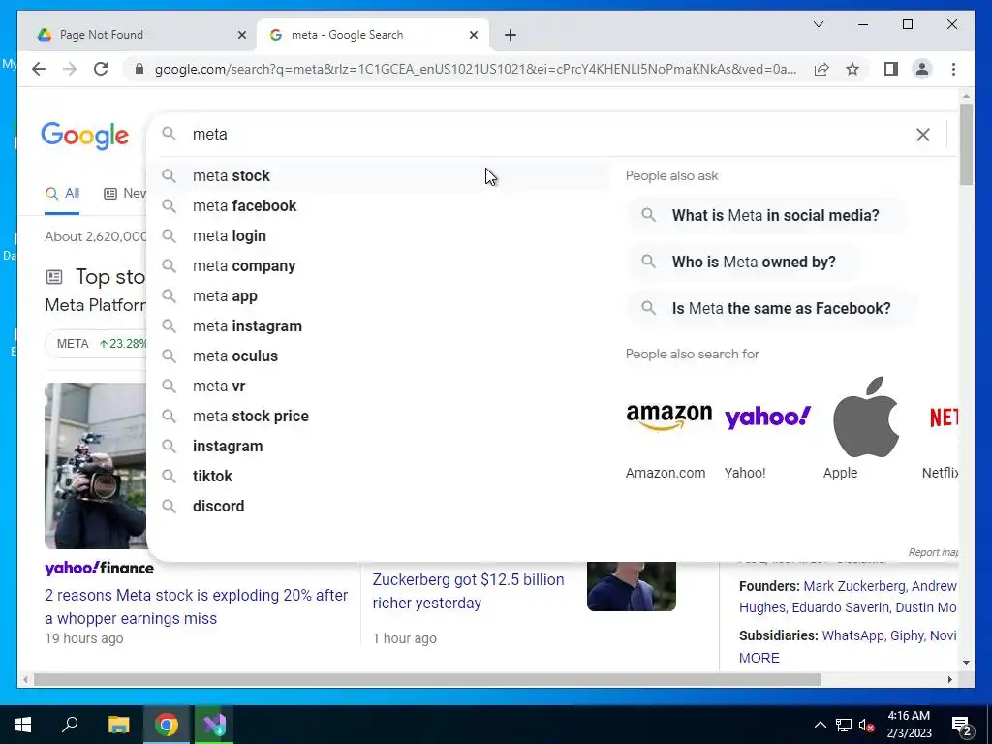
Task: Click the Google logo
Action: [x=85, y=136]
